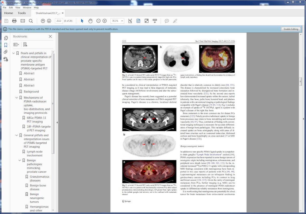This screenshot has height=214, width=306.
Task: Go to previous page arrow
Action: [x=43, y=21]
